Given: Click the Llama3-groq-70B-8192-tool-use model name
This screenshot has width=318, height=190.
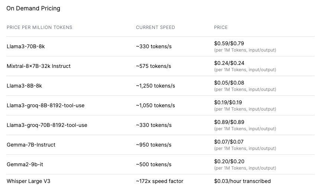Looking at the screenshot, I should pos(47,125).
